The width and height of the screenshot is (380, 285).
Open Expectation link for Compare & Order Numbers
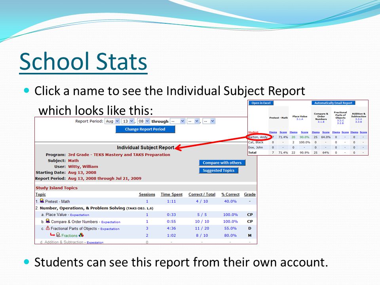coord(110,222)
